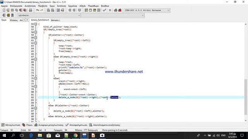Open Chrome from Windows taskbar
The width and height of the screenshot is (248, 139).
pyautogui.click(x=76, y=136)
